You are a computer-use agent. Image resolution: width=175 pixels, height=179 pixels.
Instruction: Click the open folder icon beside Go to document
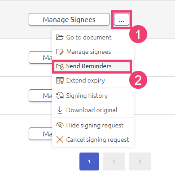click(60, 37)
